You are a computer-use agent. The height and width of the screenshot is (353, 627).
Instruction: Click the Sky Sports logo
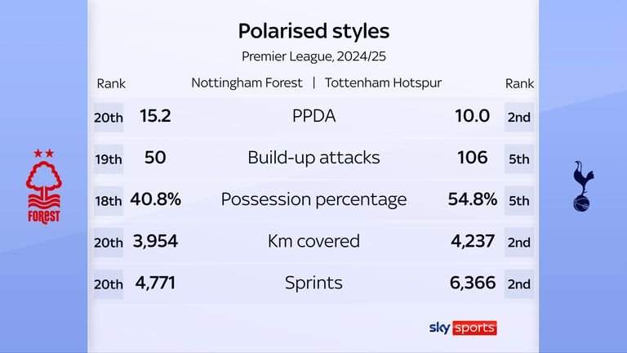(x=462, y=327)
